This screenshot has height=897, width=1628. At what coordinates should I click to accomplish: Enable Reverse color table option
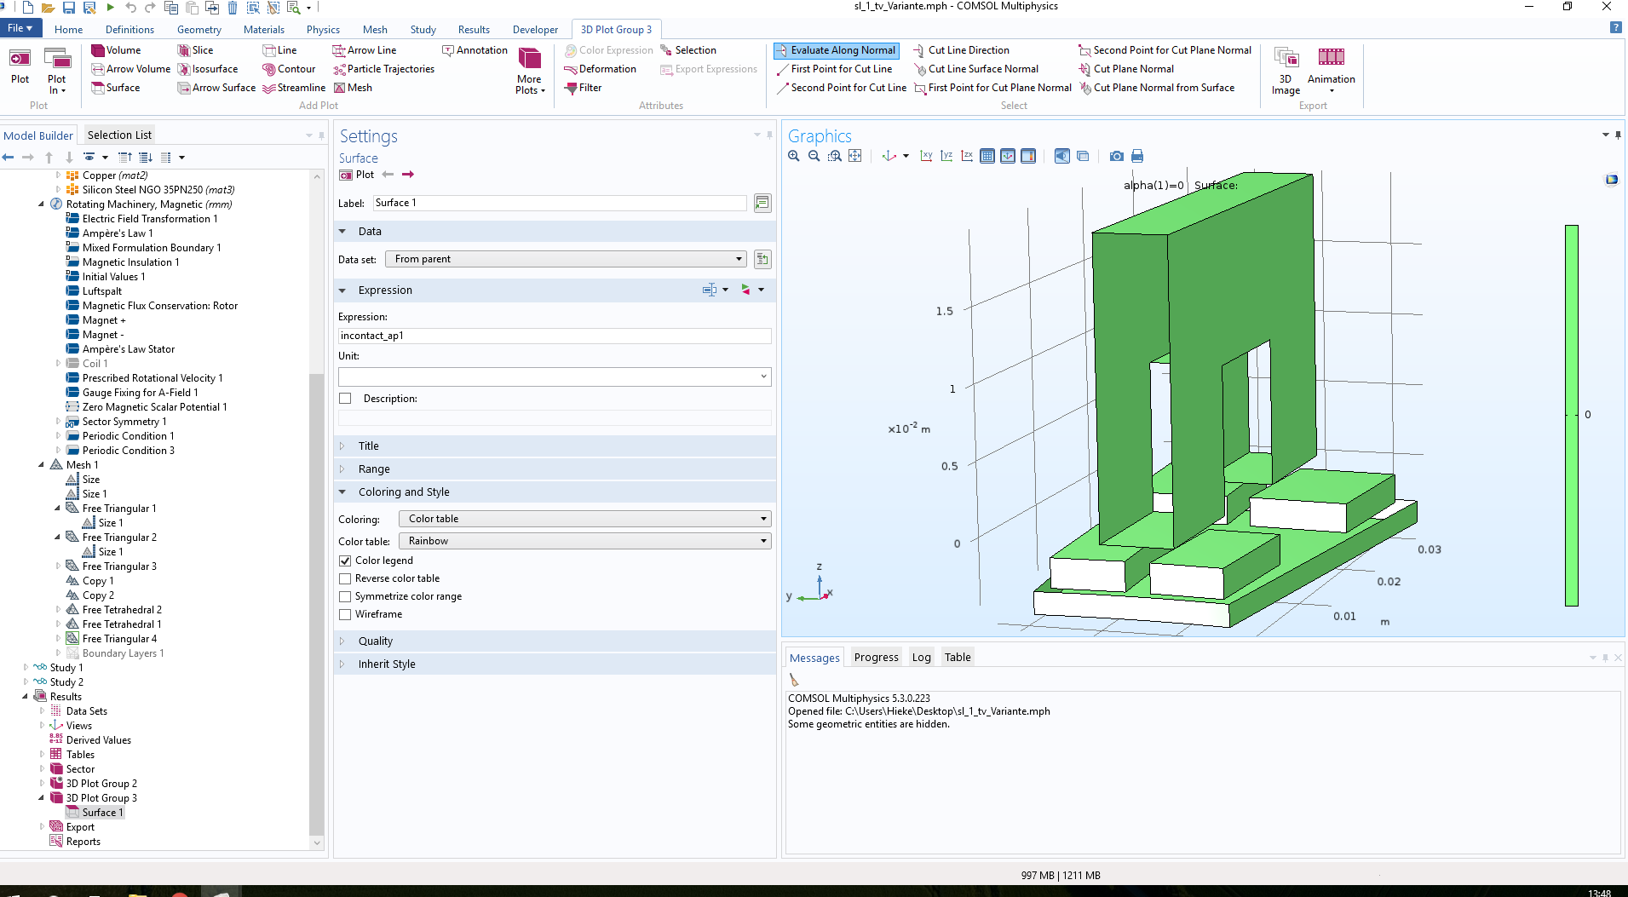point(345,578)
